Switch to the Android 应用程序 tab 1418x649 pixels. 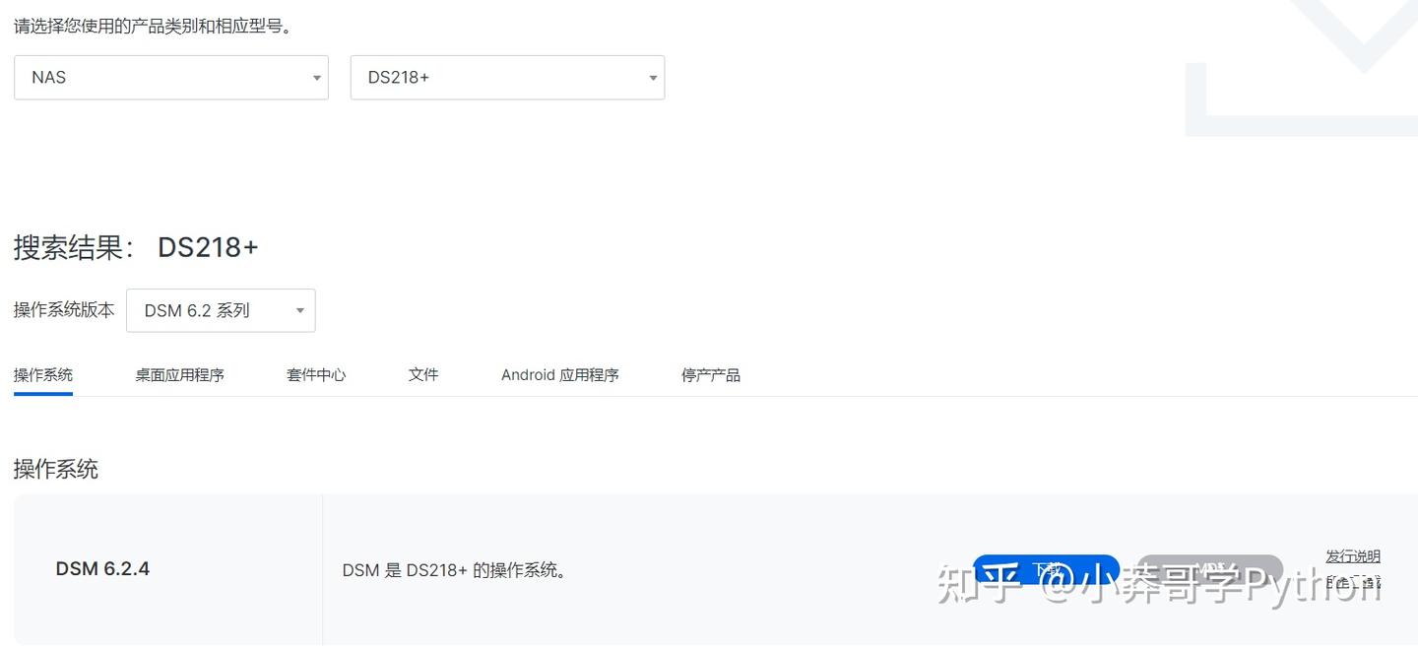pos(559,374)
